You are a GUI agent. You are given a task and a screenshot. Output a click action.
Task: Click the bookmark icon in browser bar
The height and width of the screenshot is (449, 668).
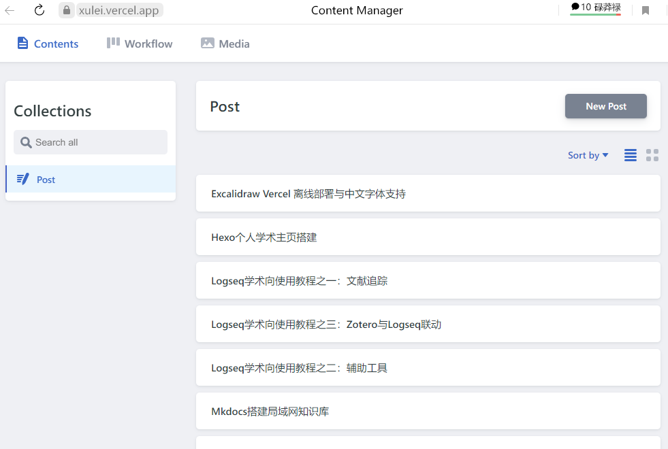[x=646, y=10]
